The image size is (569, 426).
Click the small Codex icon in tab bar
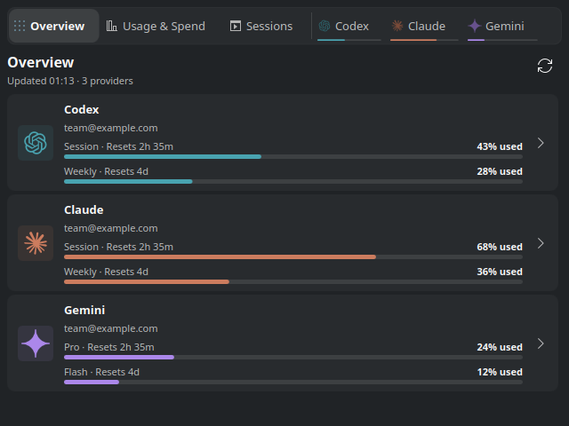tap(325, 26)
